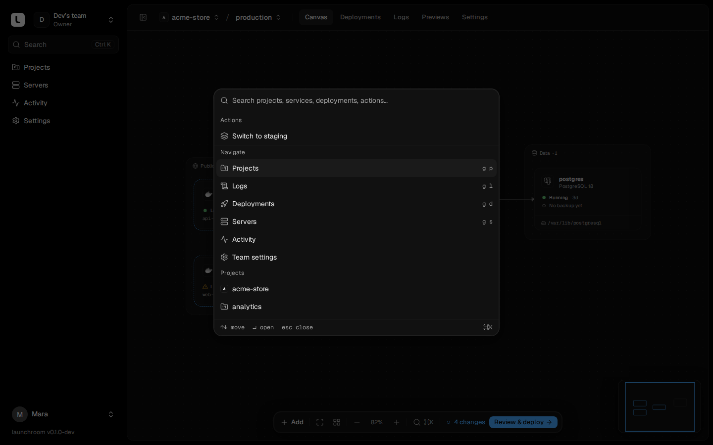Open Logs in the Navigate list

click(356, 186)
